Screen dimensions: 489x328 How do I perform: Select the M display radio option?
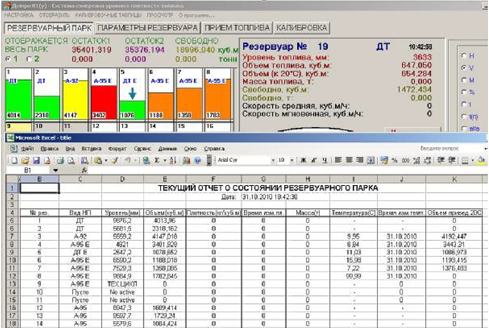464,80
